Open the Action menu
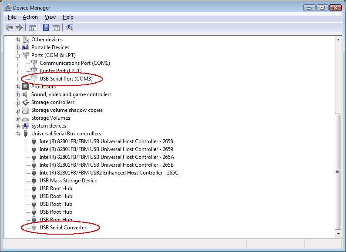 pos(30,17)
